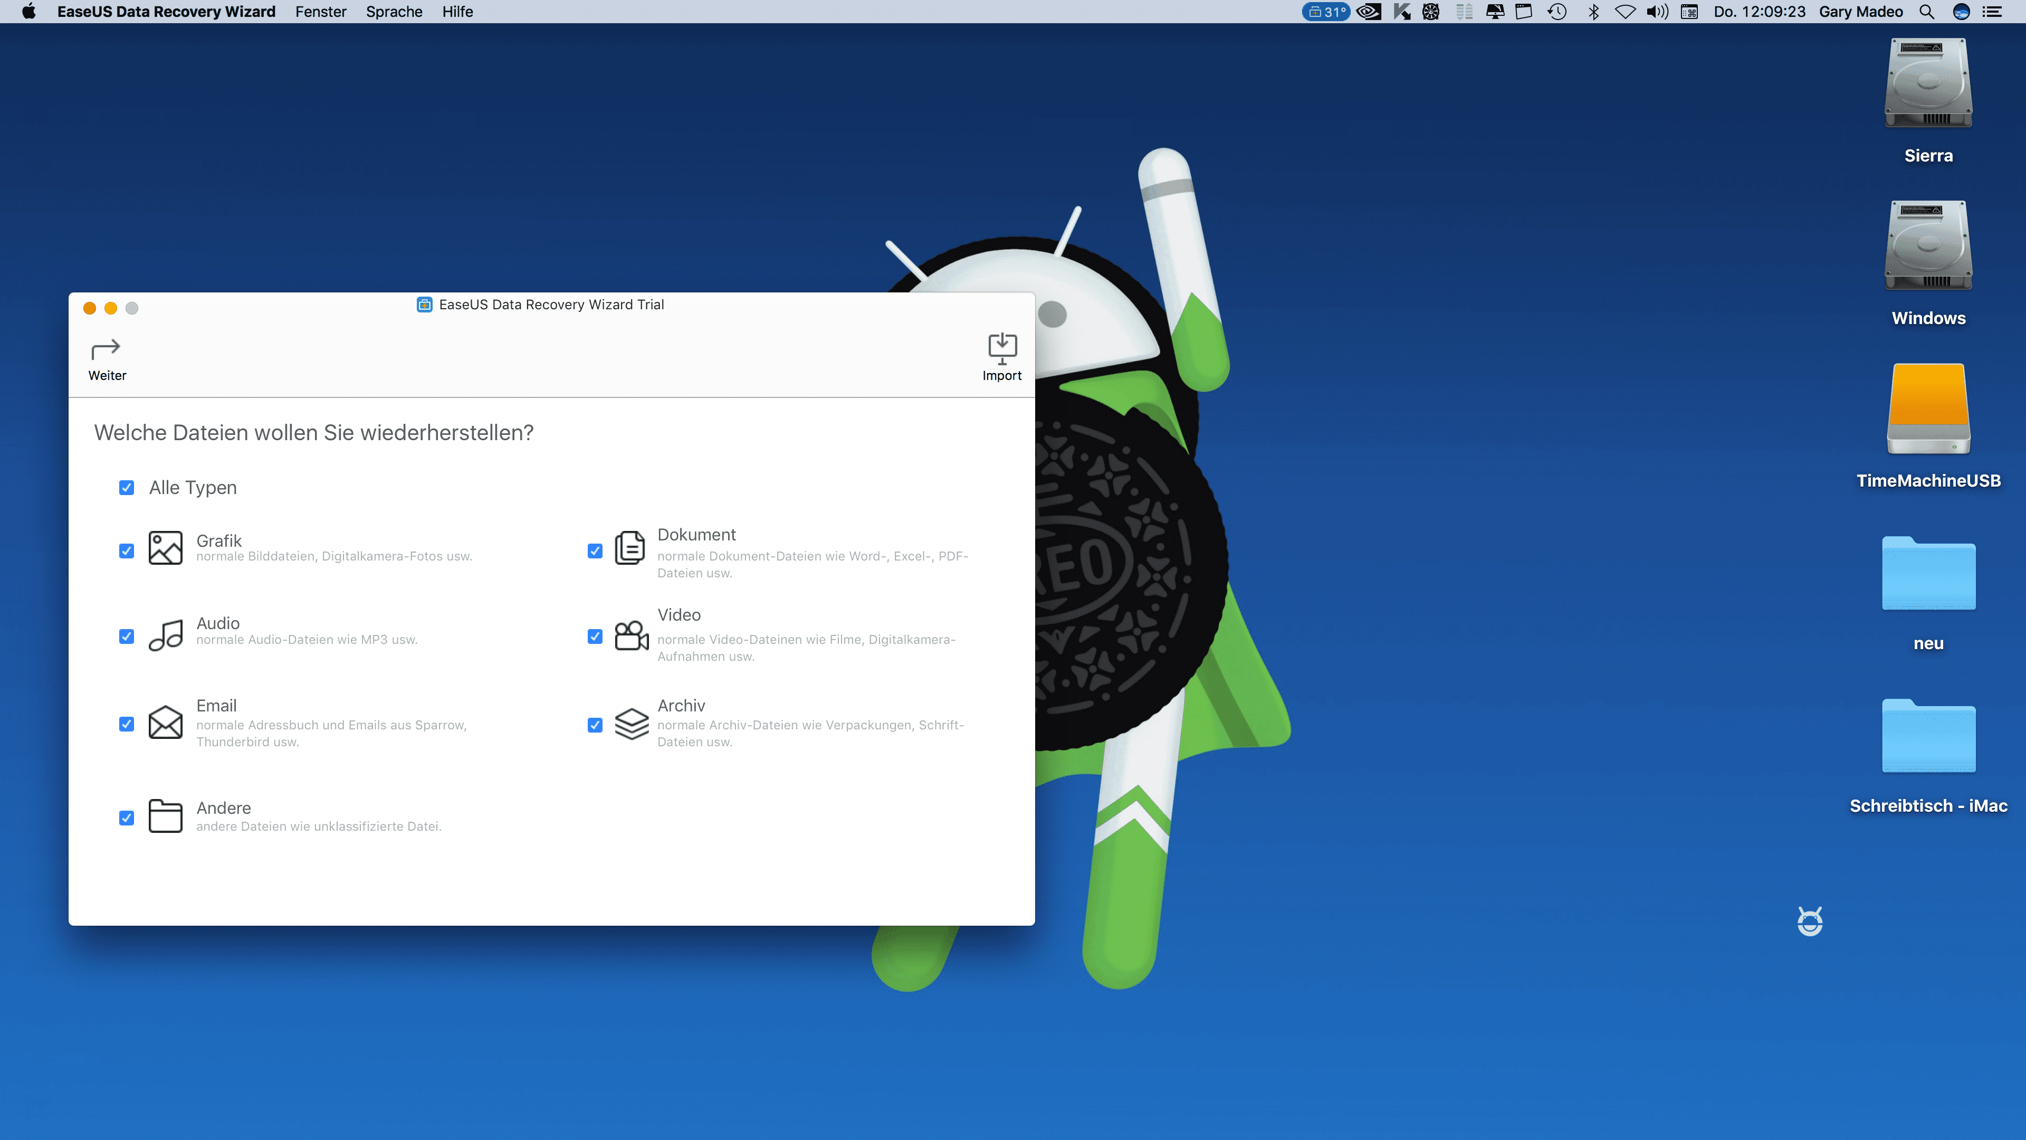2026x1140 pixels.
Task: Open the Fenster menu
Action: [321, 12]
